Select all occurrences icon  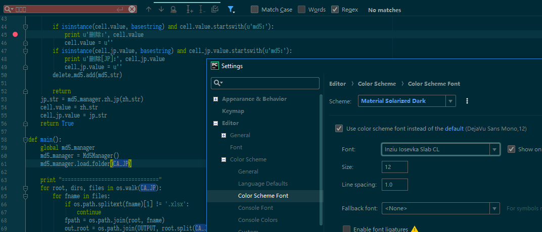click(215, 9)
